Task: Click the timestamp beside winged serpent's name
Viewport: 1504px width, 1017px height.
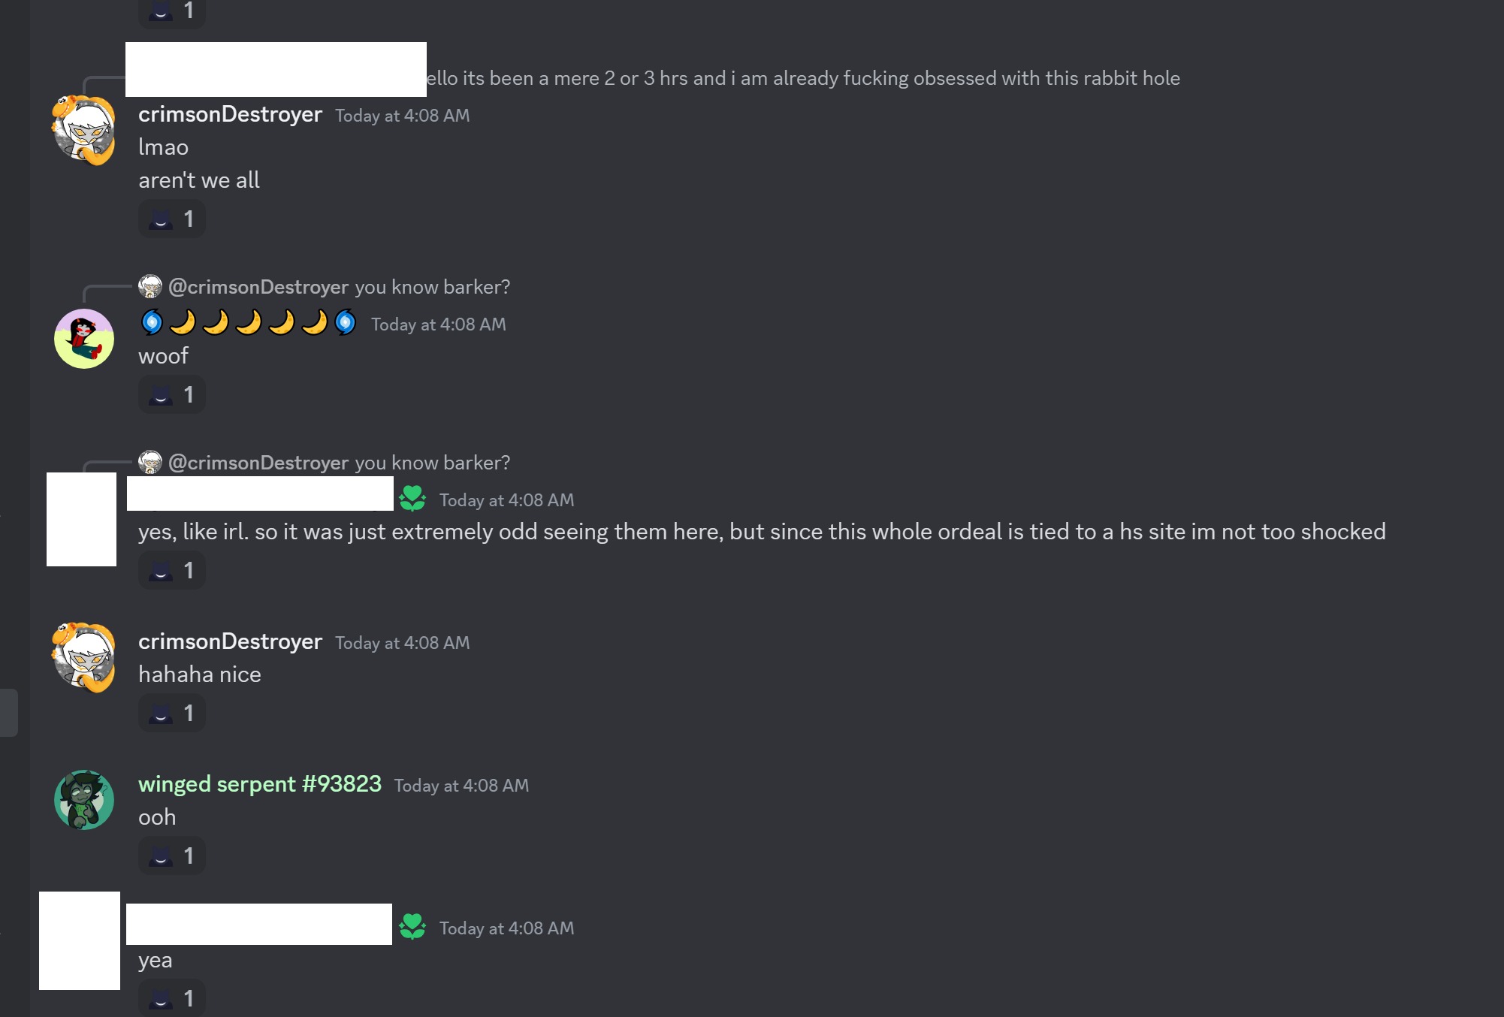Action: coord(461,786)
